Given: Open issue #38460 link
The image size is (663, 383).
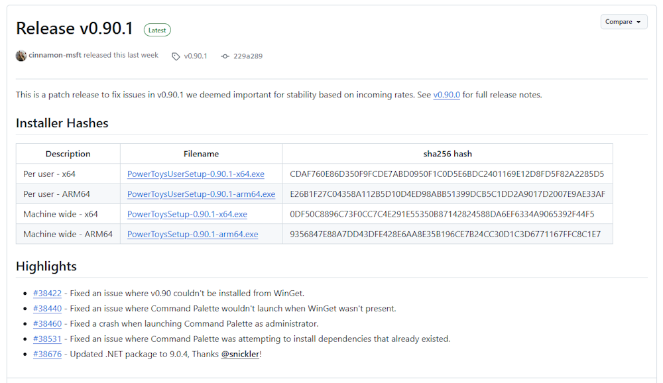Looking at the screenshot, I should point(47,323).
